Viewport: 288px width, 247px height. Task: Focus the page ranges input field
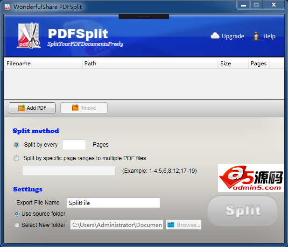[x=69, y=171]
